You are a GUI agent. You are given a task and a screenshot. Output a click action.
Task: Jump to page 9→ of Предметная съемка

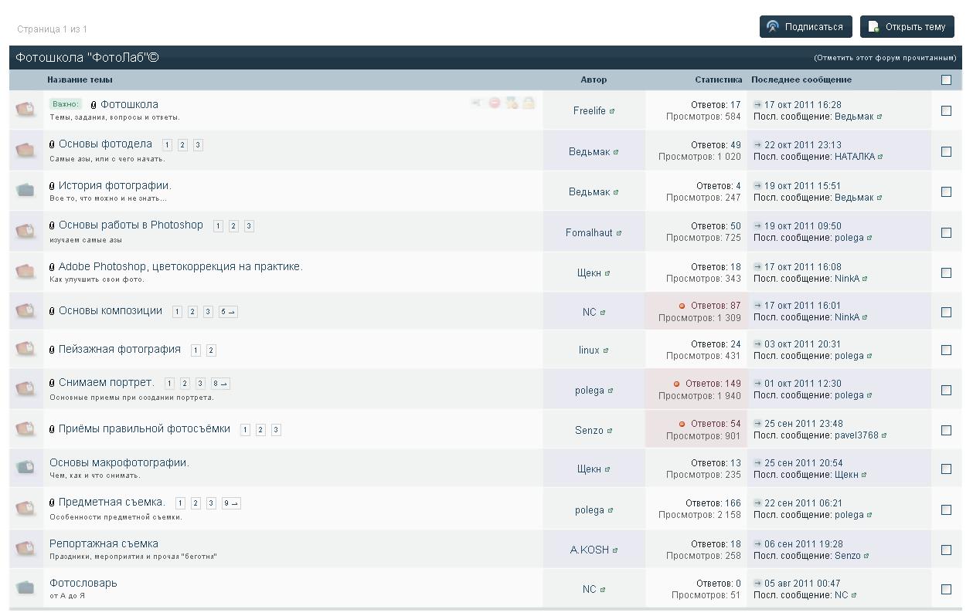tap(231, 503)
